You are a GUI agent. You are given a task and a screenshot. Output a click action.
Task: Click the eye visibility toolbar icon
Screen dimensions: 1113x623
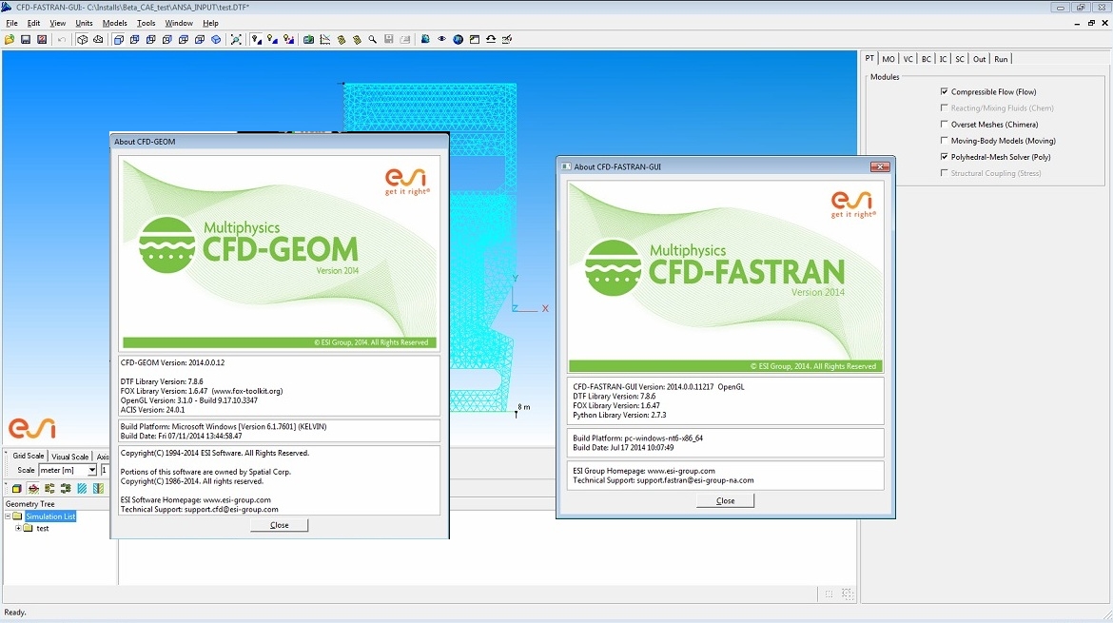[441, 40]
